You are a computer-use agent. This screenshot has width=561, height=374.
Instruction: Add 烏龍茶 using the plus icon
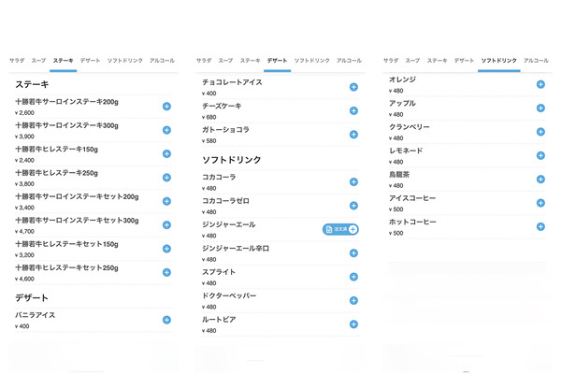point(541,179)
